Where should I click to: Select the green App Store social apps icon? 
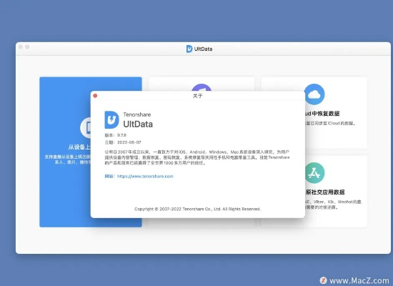pyautogui.click(x=314, y=172)
